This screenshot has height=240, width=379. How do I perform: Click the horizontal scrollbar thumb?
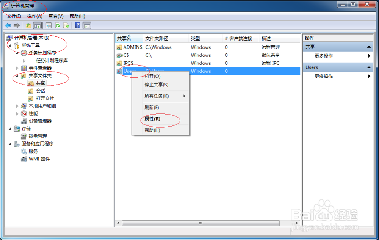coord(200,223)
